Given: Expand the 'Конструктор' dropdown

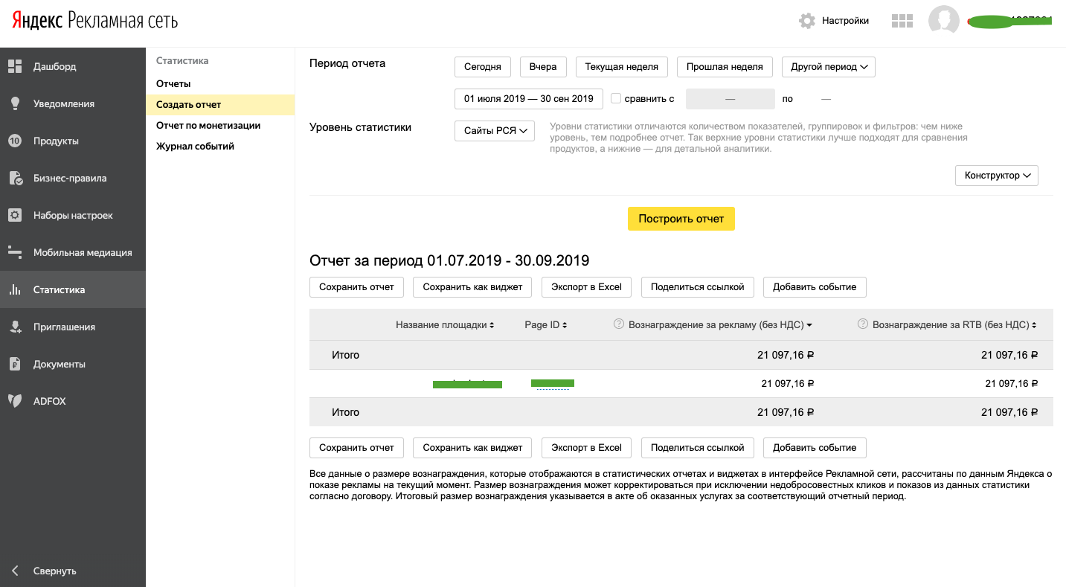Looking at the screenshot, I should pos(997,176).
